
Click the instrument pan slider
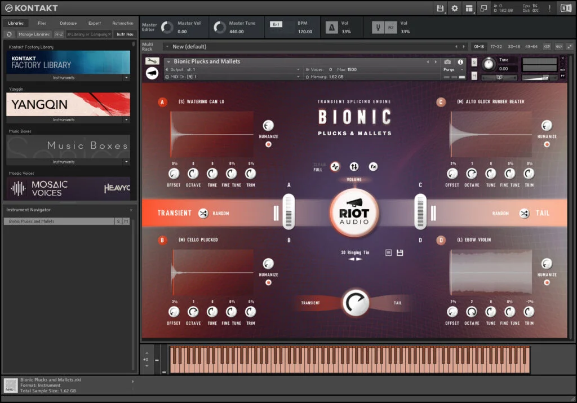coord(500,77)
